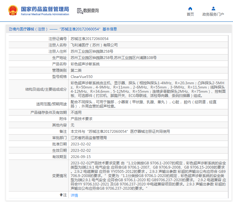Select the 苏州工业园区钟园路258号 registrant address value
This screenshot has width=233, height=202.
click(92, 51)
